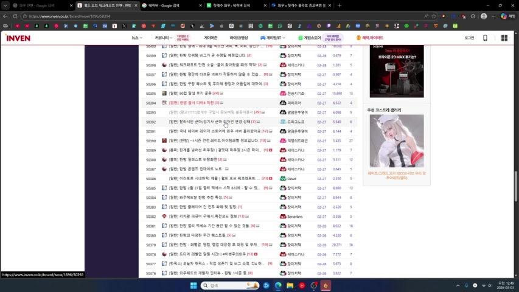
Task: Open post 50379 title link
Action: click(x=214, y=245)
